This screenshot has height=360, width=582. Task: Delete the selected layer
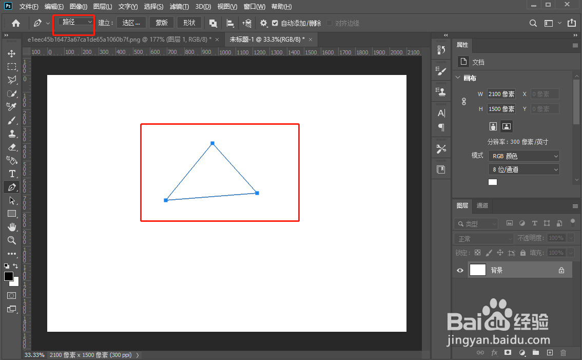(563, 352)
